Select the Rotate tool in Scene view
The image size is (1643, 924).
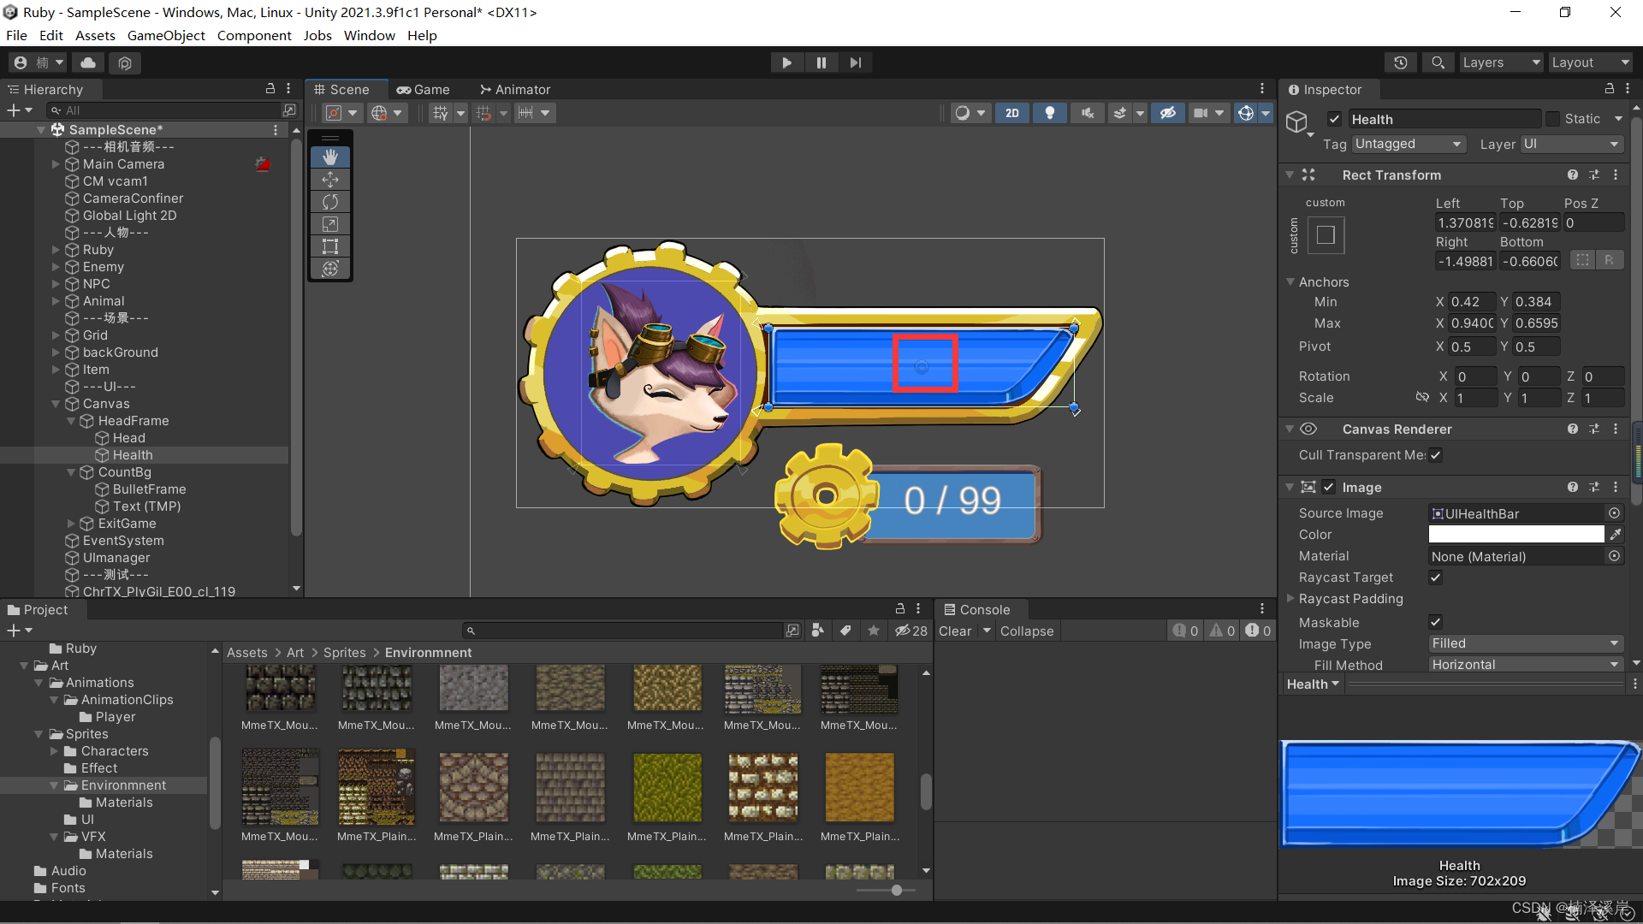point(330,202)
